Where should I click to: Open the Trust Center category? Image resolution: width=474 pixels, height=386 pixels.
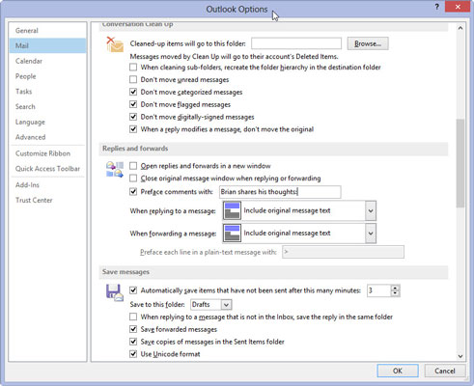tap(47, 200)
